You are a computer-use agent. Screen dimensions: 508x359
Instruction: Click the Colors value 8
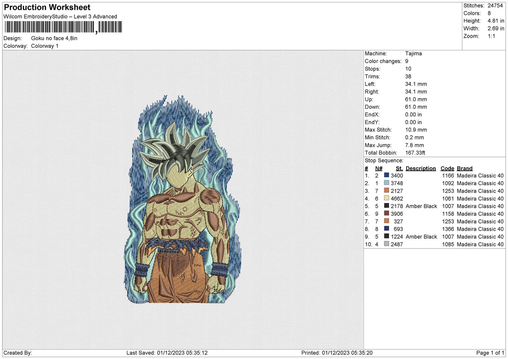point(489,13)
